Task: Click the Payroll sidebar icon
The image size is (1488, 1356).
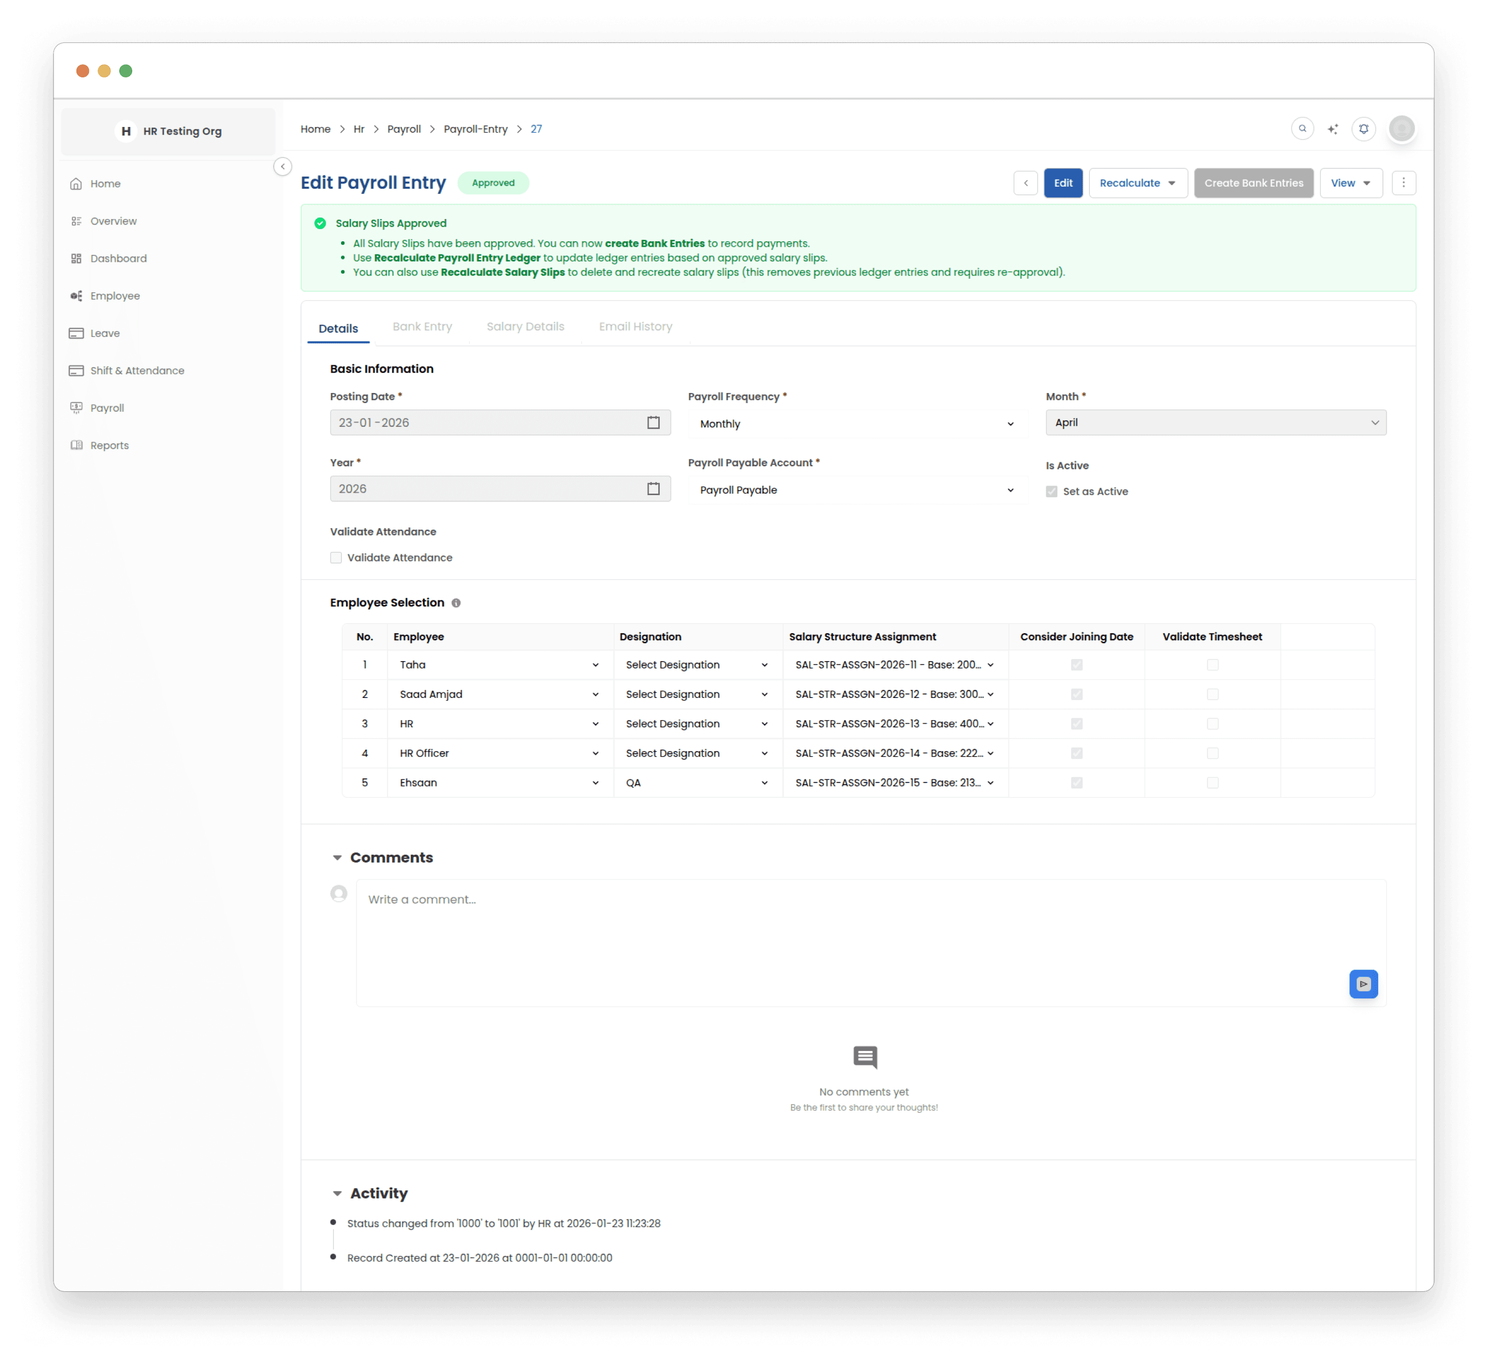Action: tap(76, 408)
